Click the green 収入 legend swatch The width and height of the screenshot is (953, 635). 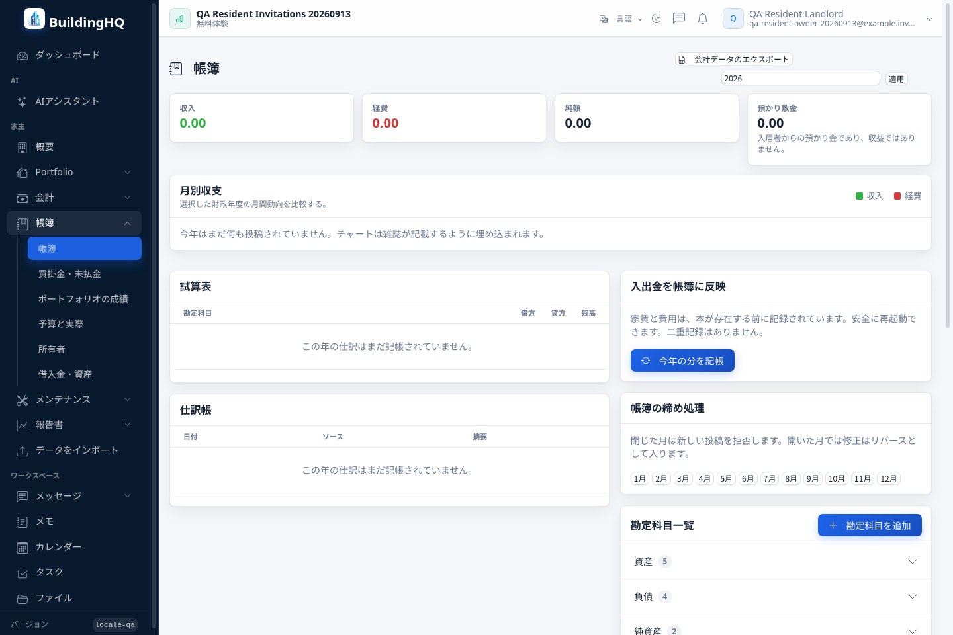pos(859,196)
